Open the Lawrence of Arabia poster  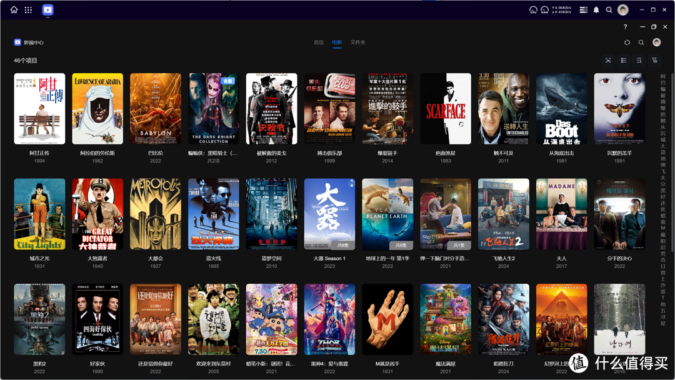[x=97, y=109]
